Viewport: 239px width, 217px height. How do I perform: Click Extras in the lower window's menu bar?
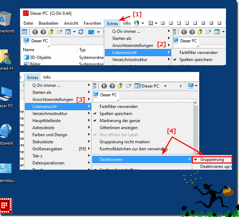(x=32, y=77)
